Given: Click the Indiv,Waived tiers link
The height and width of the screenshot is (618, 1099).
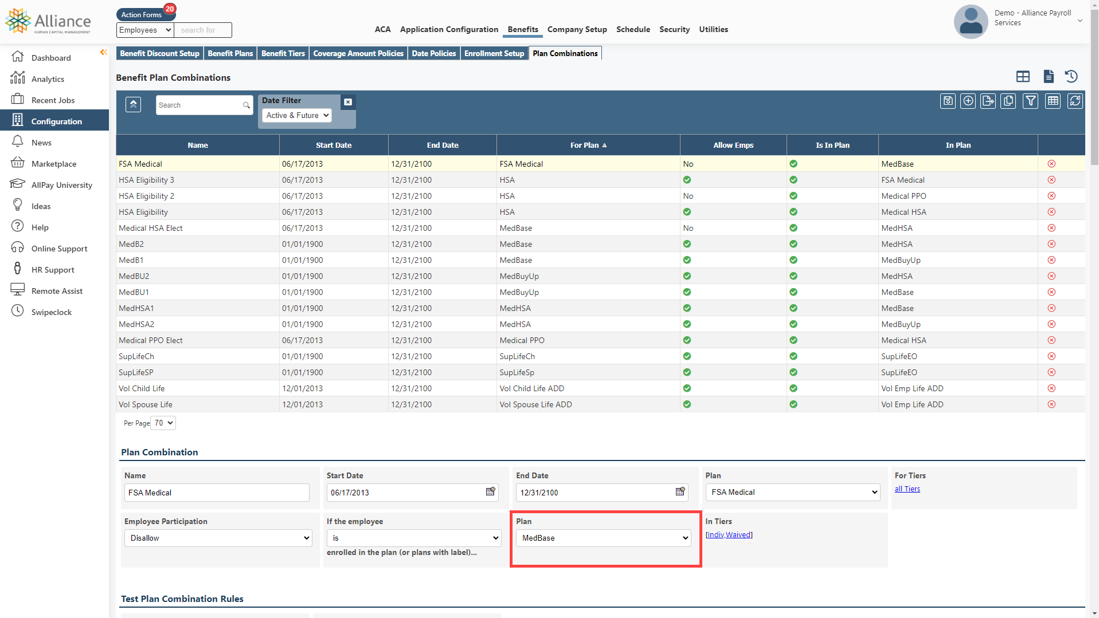Looking at the screenshot, I should 729,534.
